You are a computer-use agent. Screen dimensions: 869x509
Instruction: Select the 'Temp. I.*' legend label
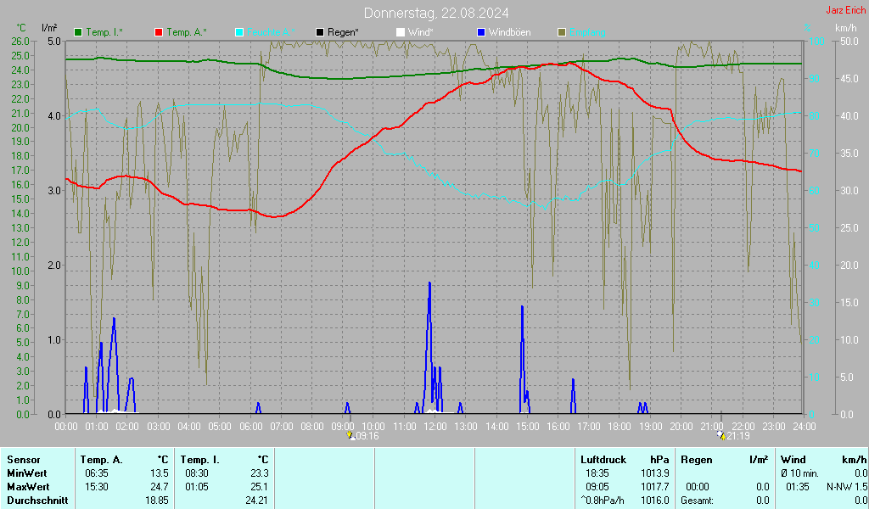(104, 33)
